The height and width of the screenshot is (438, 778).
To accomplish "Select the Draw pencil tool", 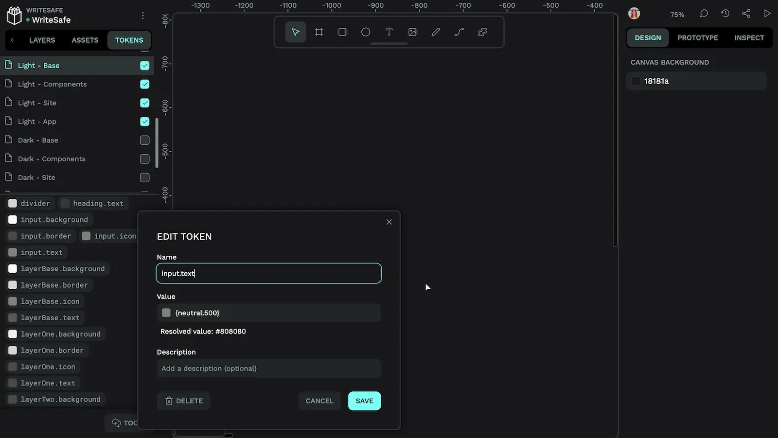I will [x=436, y=32].
